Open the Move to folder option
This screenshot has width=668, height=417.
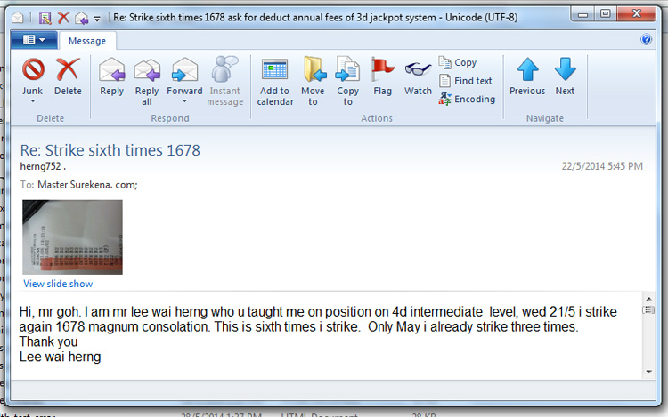tap(313, 82)
